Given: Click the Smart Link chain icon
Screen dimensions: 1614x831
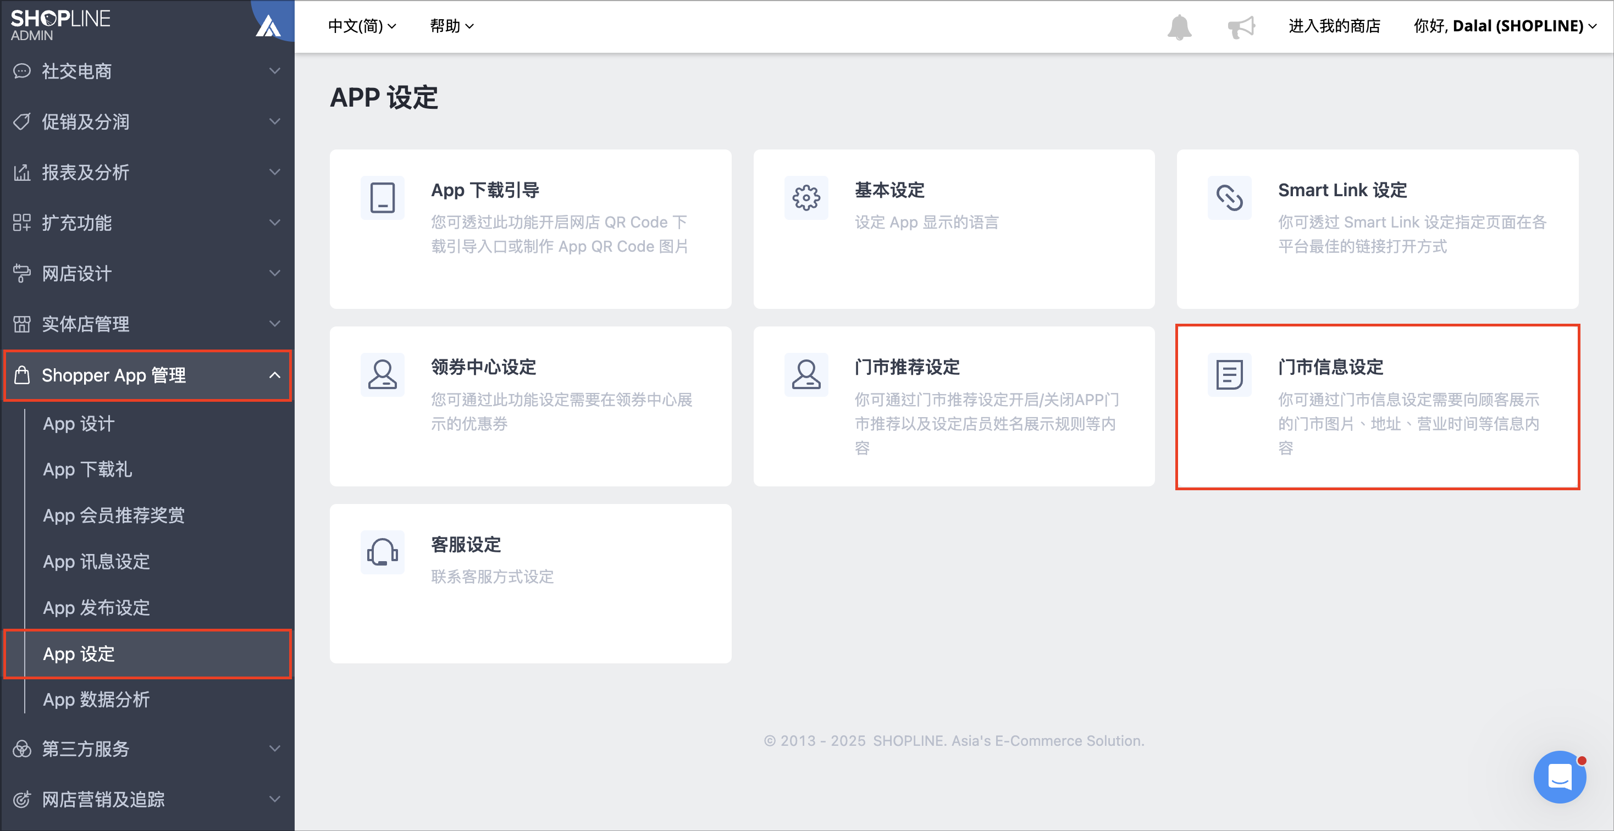Looking at the screenshot, I should pyautogui.click(x=1229, y=197).
